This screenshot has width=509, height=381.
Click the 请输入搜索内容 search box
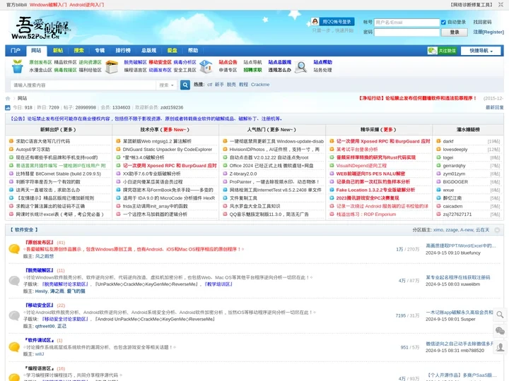83,85
